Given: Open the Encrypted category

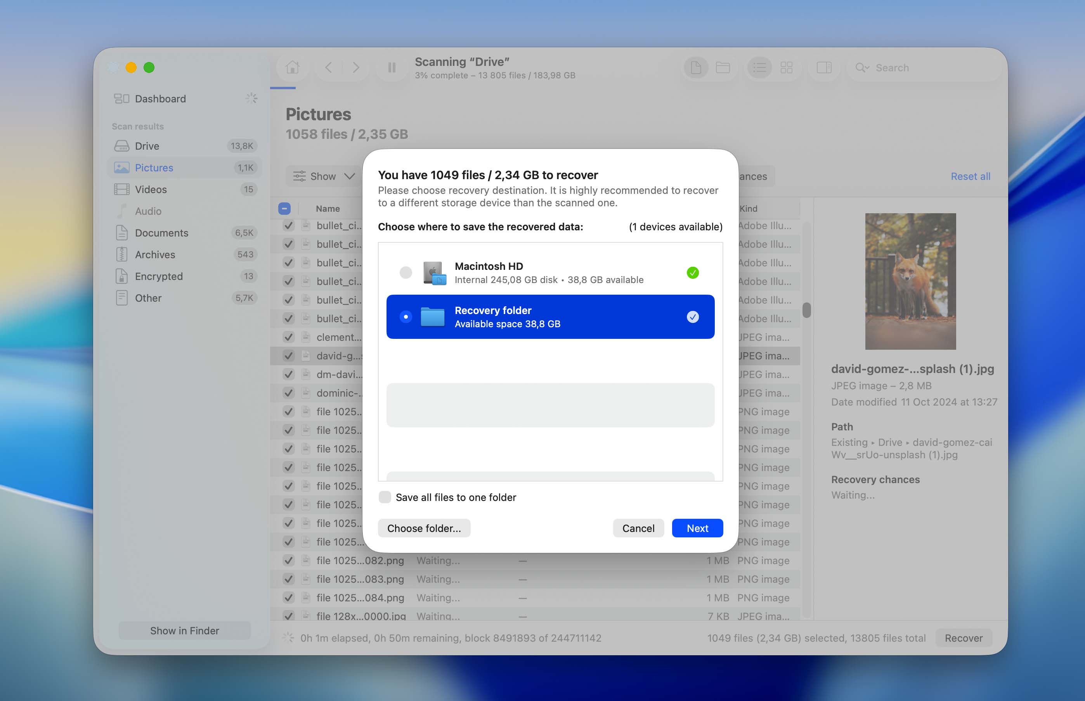Looking at the screenshot, I should (184, 276).
